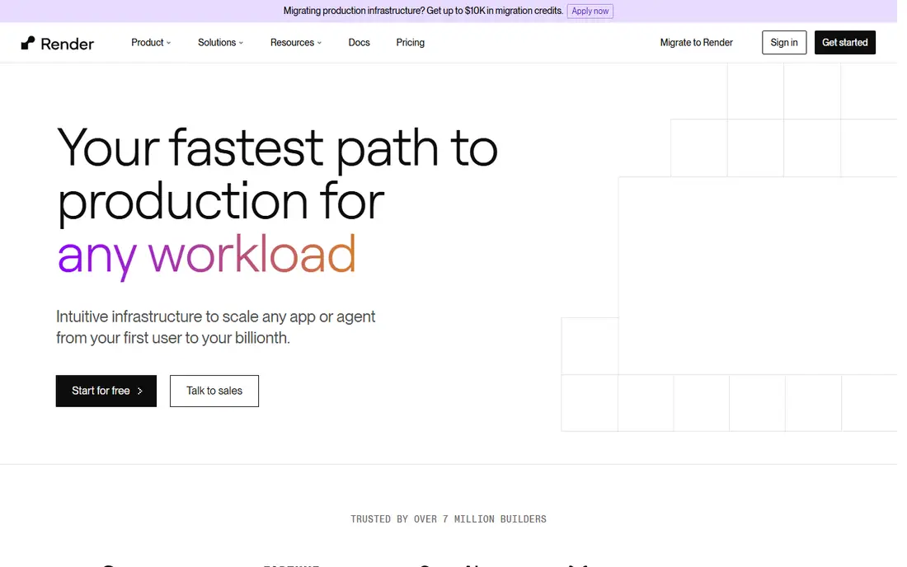
Task: Expand the Solutions dropdown menu
Action: point(220,43)
